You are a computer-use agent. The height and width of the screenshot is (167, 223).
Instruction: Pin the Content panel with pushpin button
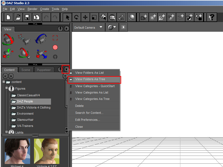coord(60,69)
